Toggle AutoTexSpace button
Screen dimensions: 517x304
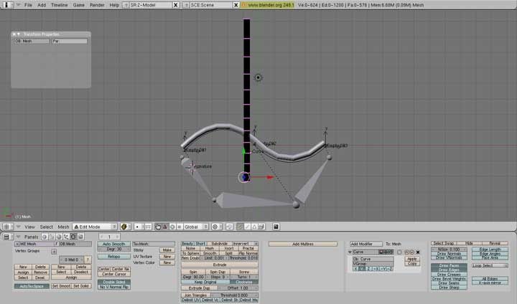(x=32, y=287)
